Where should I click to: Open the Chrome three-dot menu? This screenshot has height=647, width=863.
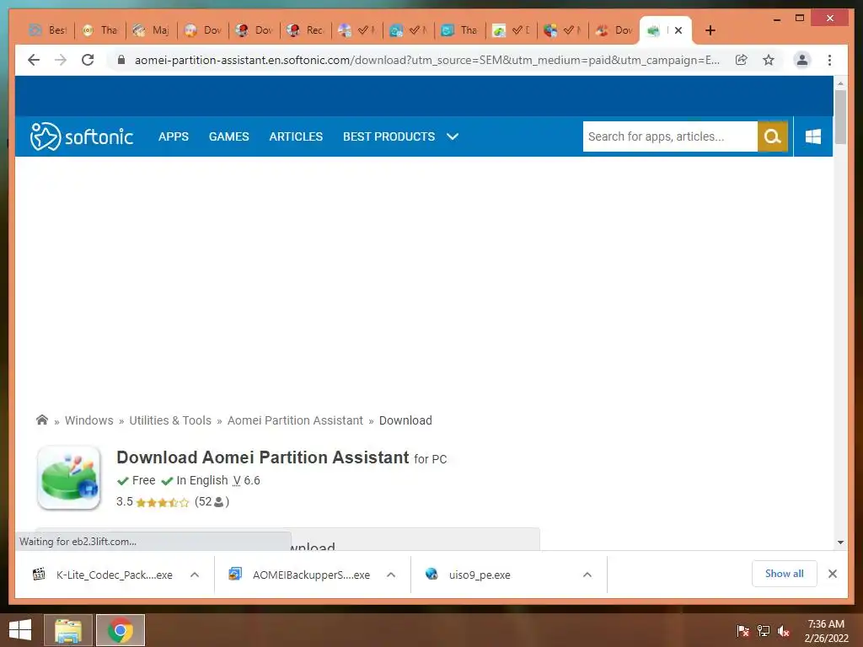click(829, 60)
